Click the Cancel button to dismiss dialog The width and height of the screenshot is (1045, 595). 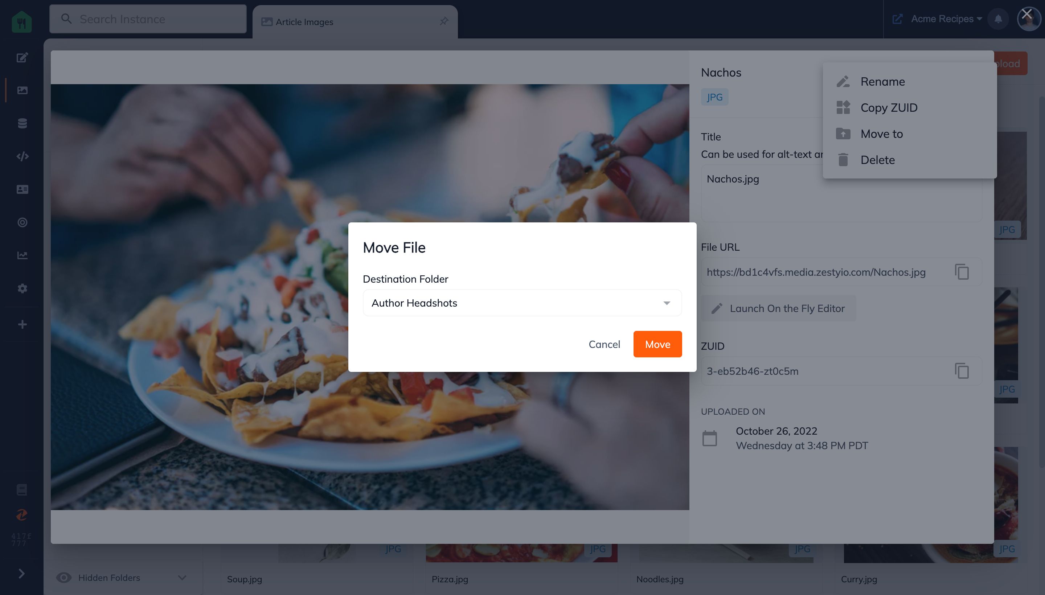pos(604,344)
